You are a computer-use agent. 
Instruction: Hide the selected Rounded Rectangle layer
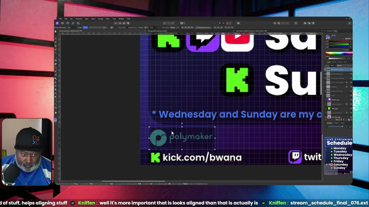[351, 70]
